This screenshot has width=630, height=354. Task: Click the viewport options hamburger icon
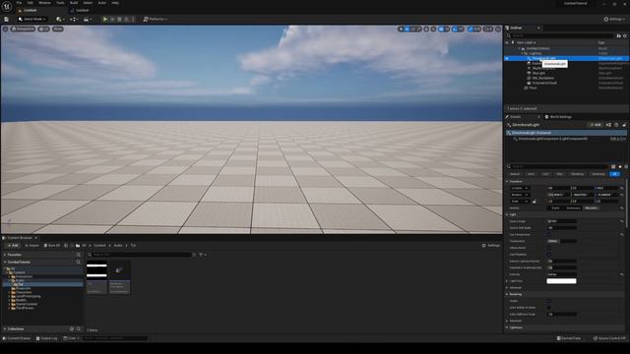coord(5,29)
